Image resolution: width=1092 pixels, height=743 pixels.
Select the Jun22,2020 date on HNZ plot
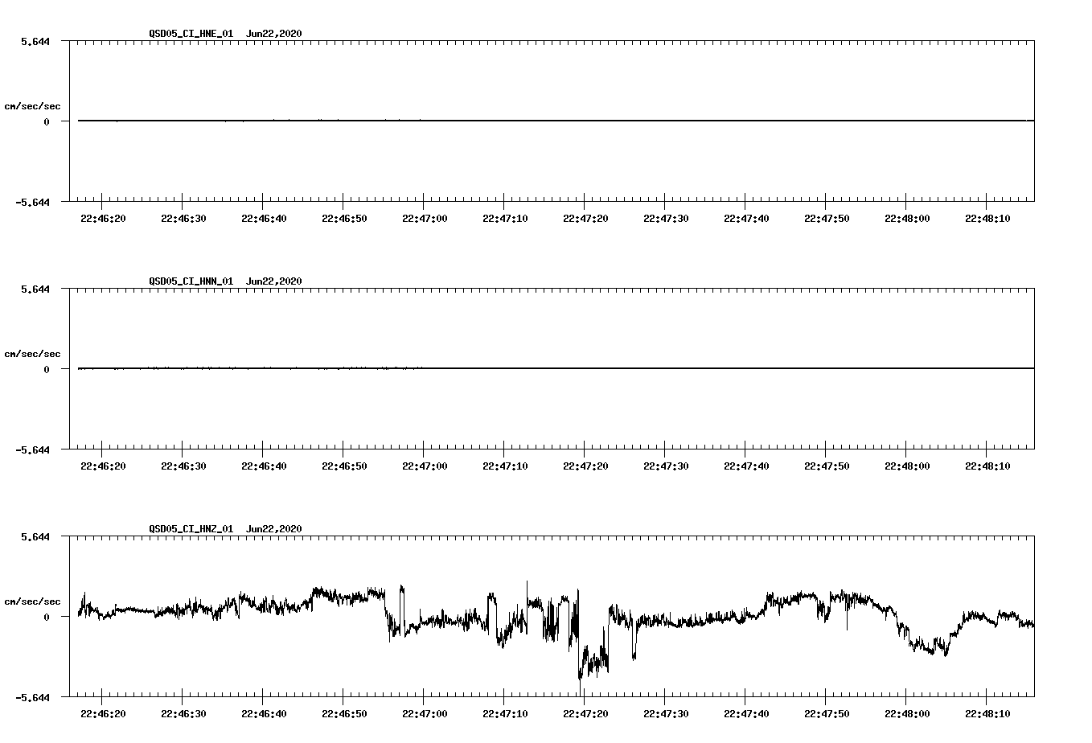point(274,529)
